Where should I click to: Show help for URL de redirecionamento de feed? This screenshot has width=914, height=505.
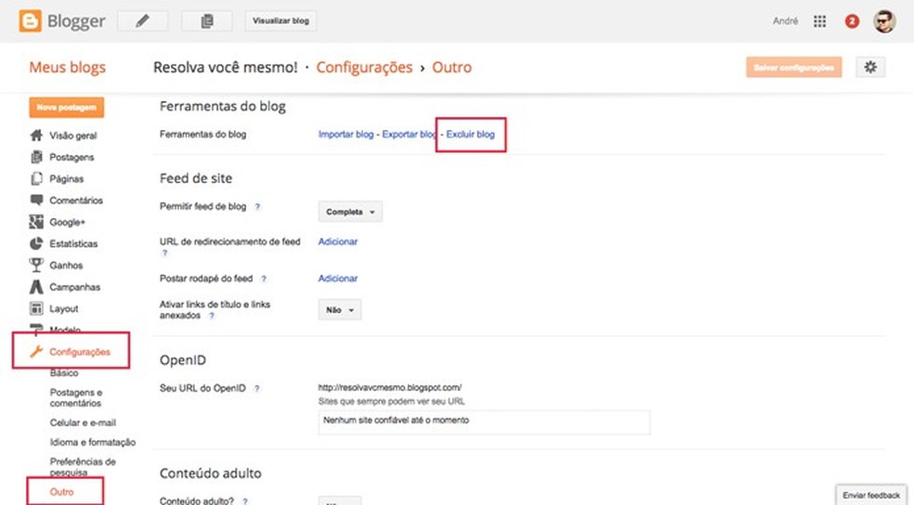coord(165,252)
